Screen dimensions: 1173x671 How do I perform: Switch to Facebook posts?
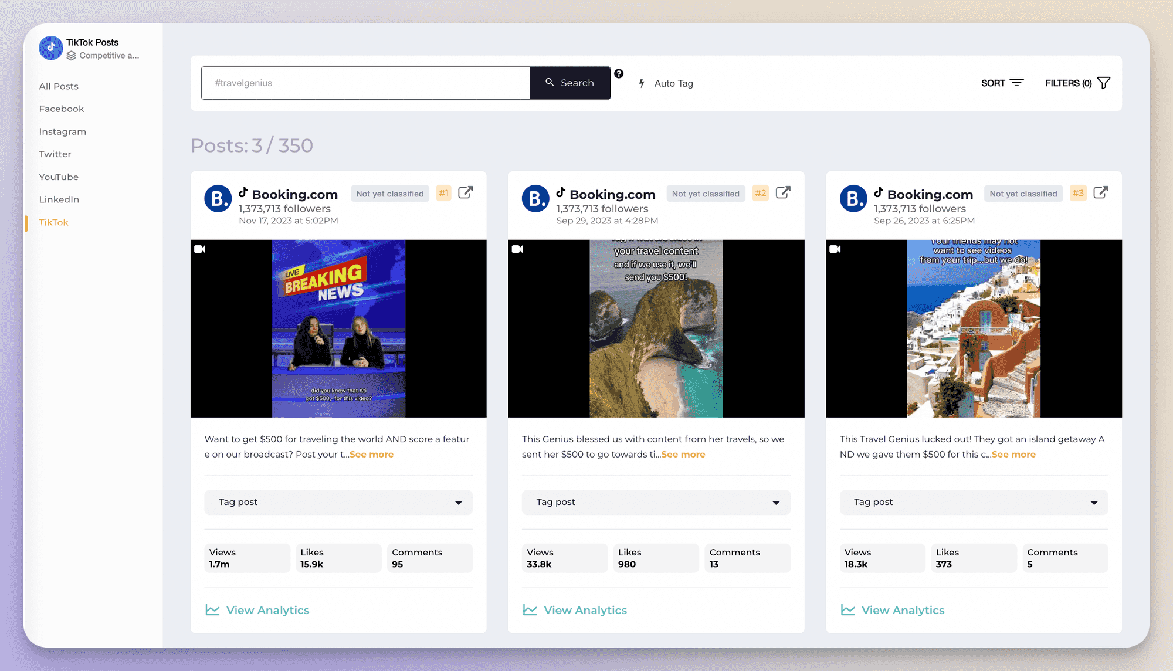pyautogui.click(x=62, y=109)
